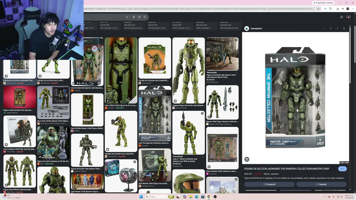Open the sponsored 'Figura Articulada Halo Master Chief' listing

coord(222,60)
